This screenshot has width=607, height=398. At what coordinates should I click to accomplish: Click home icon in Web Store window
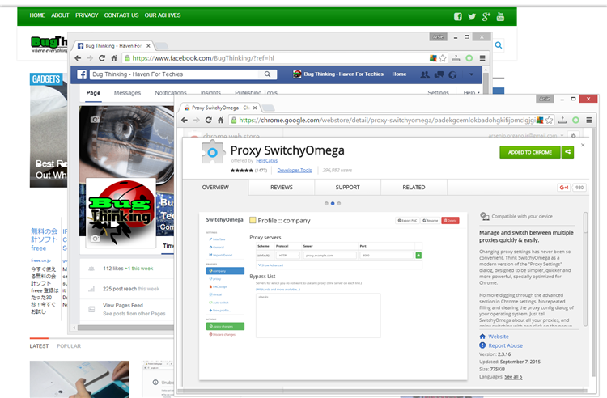click(220, 120)
